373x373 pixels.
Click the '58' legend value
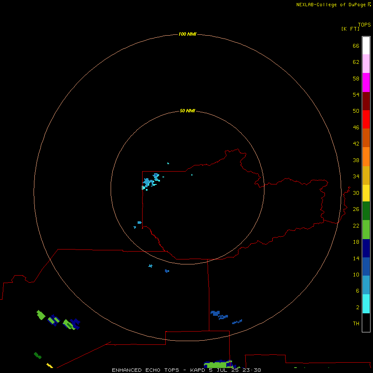pyautogui.click(x=356, y=78)
